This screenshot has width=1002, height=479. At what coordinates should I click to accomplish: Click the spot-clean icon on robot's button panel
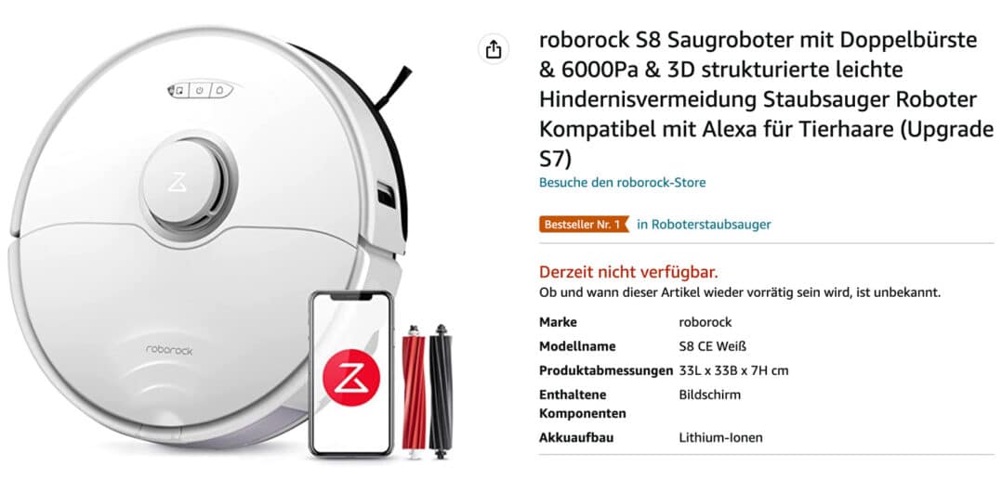click(x=179, y=90)
